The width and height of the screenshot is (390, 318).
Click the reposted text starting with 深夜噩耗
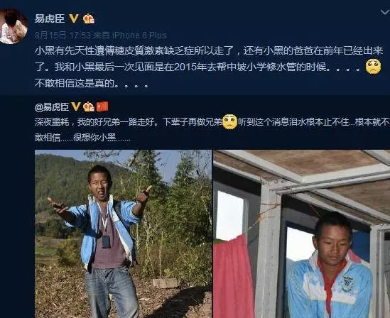[x=212, y=129]
